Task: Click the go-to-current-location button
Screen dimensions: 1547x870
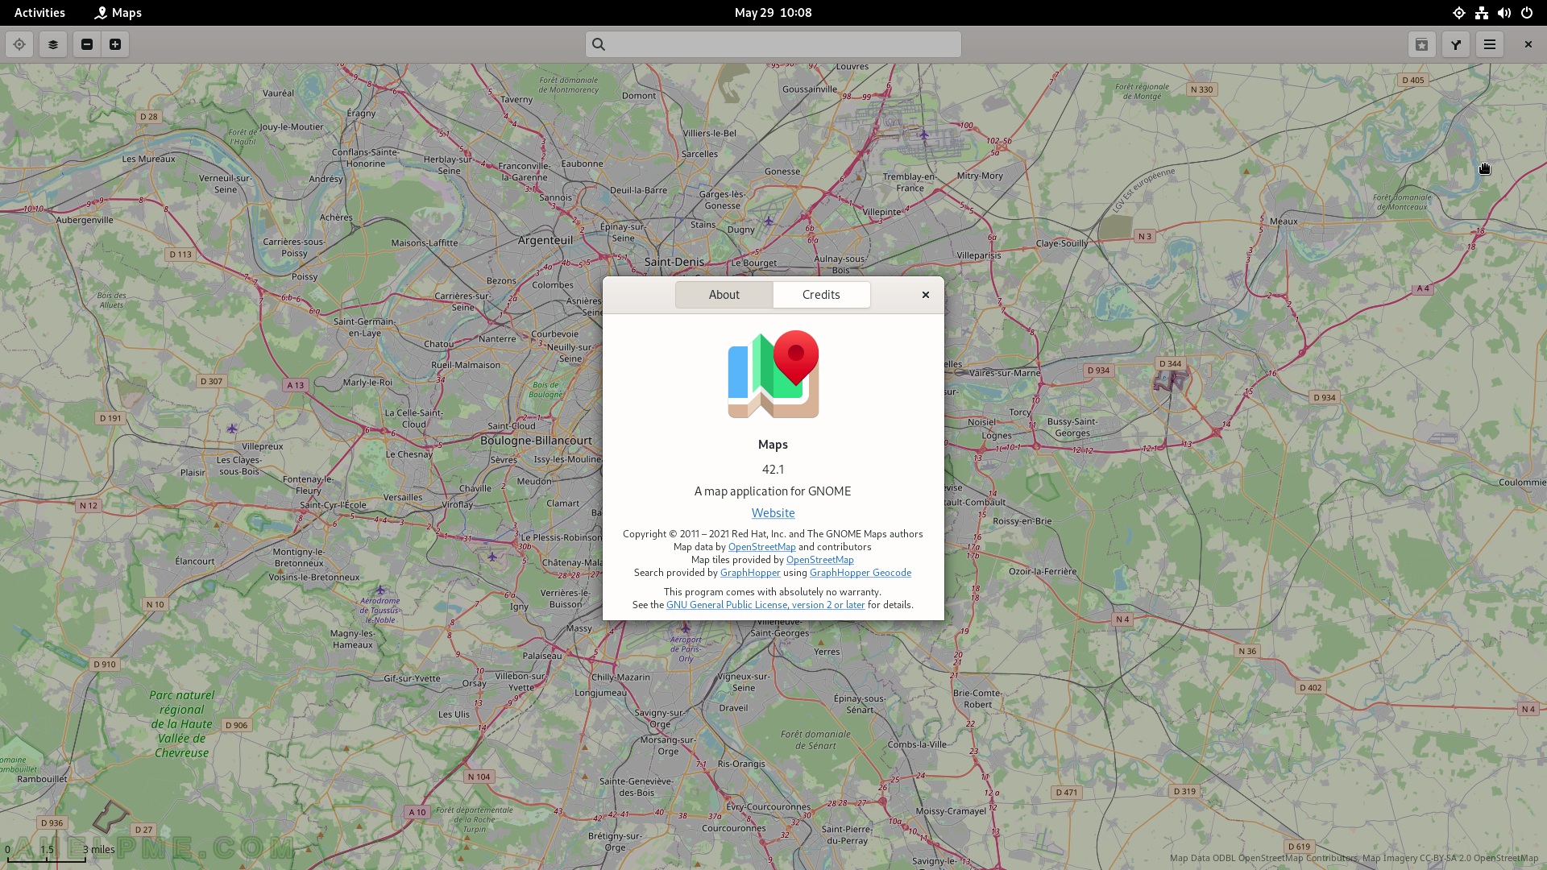Action: coord(19,44)
